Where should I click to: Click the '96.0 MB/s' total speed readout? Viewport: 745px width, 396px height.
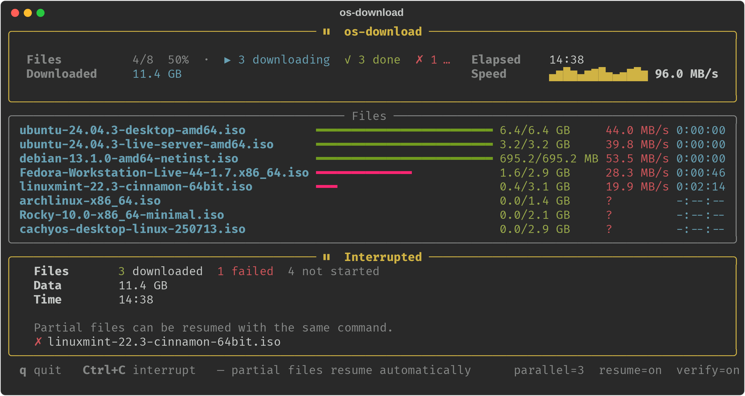click(687, 74)
